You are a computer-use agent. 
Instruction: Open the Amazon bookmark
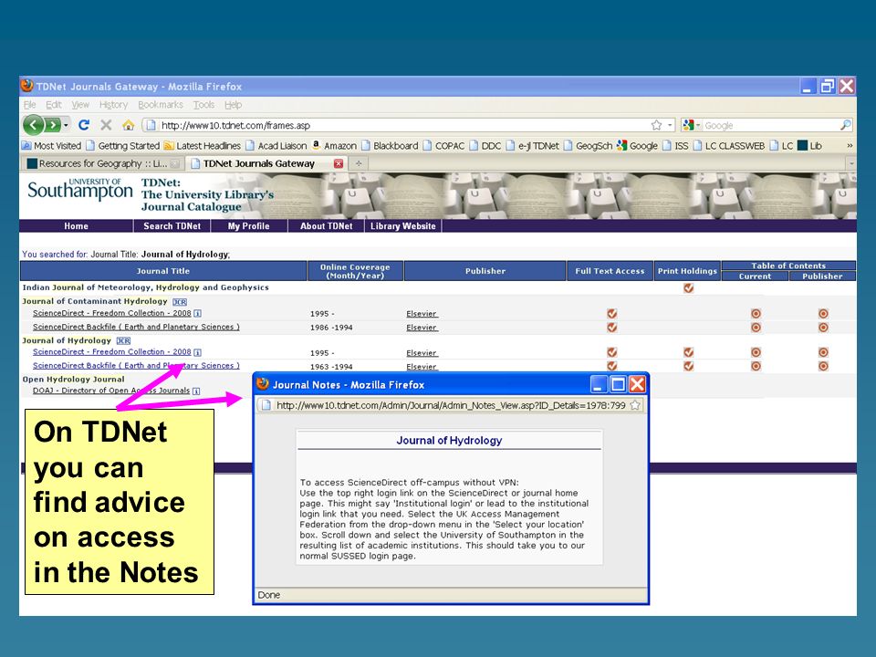tap(334, 146)
